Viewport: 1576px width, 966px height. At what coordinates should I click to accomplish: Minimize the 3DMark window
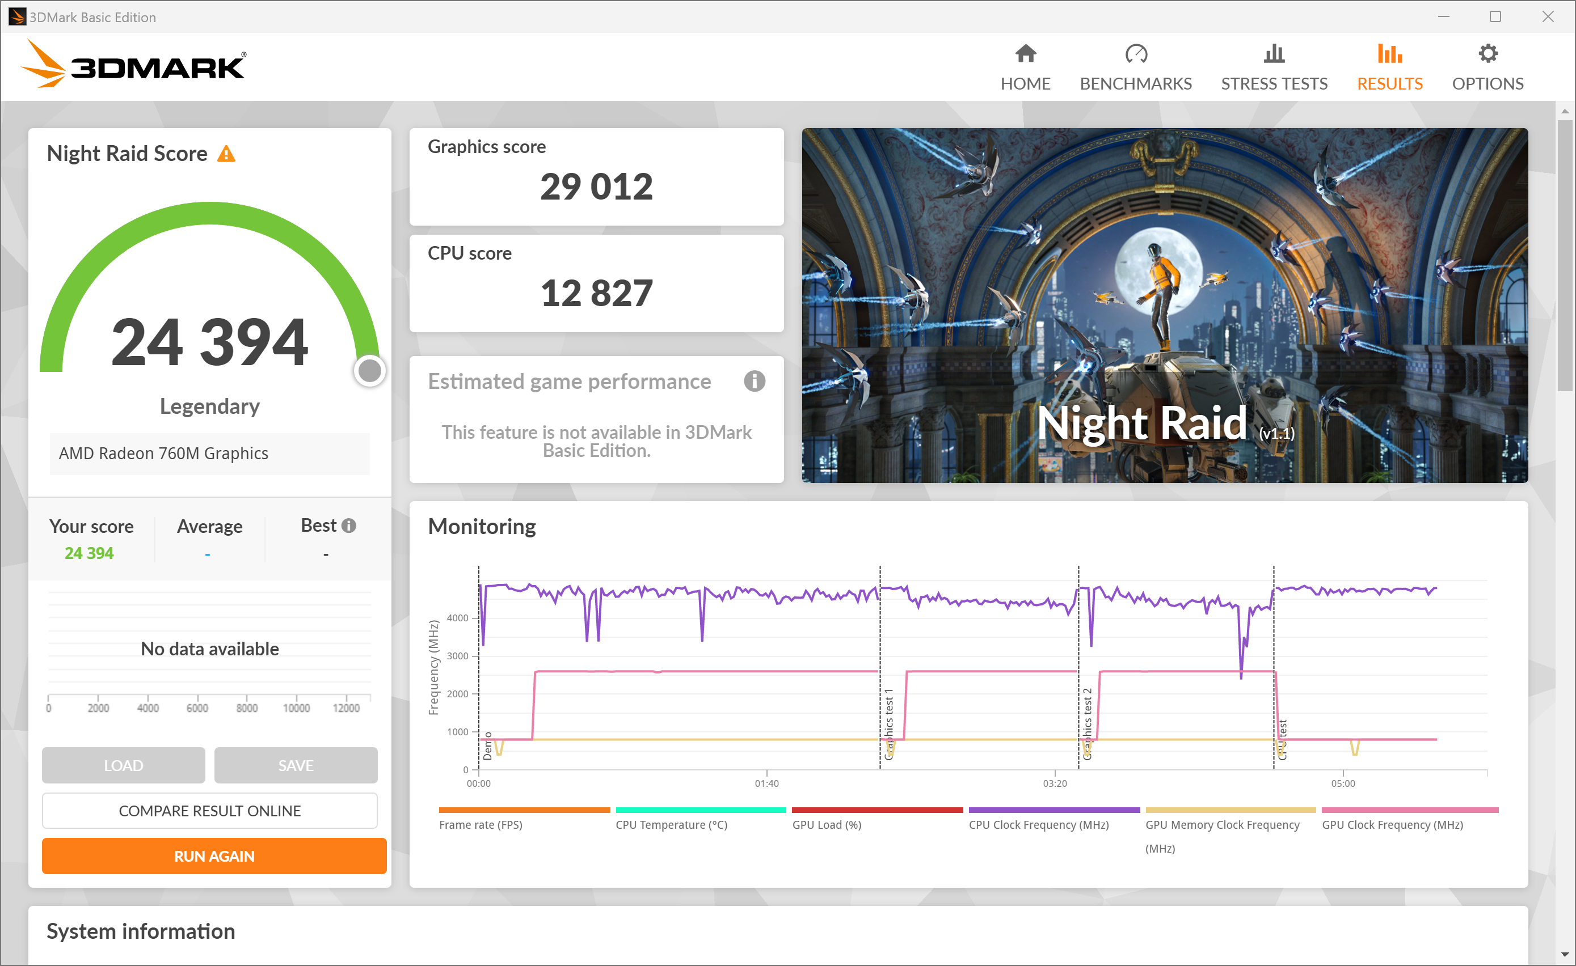pos(1444,16)
